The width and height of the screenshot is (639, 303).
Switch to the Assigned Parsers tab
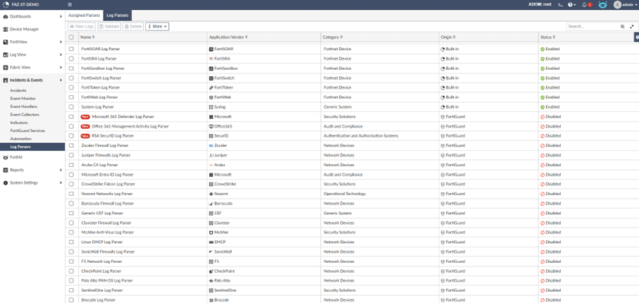(x=83, y=15)
